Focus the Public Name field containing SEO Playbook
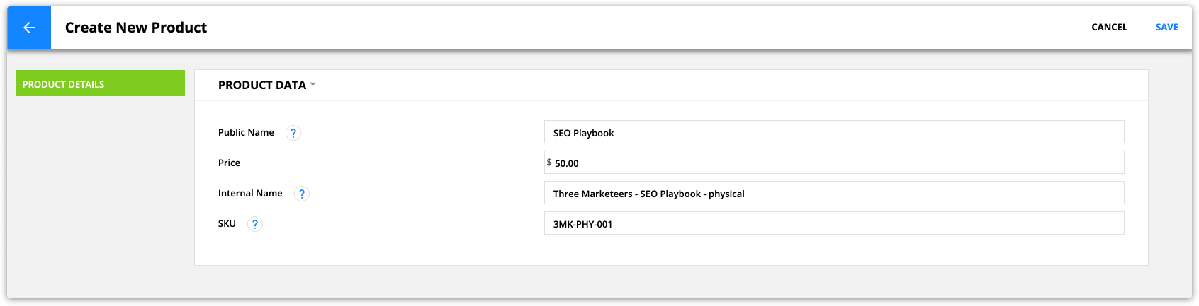1199x306 pixels. pyautogui.click(x=834, y=132)
